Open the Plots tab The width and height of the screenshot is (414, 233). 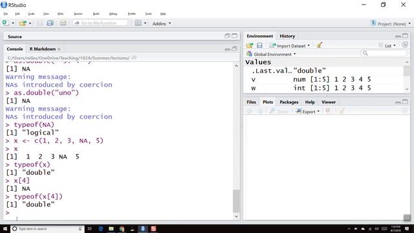click(x=268, y=102)
